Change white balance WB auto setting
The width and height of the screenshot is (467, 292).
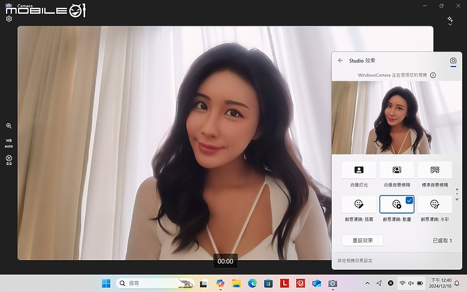tap(9, 143)
